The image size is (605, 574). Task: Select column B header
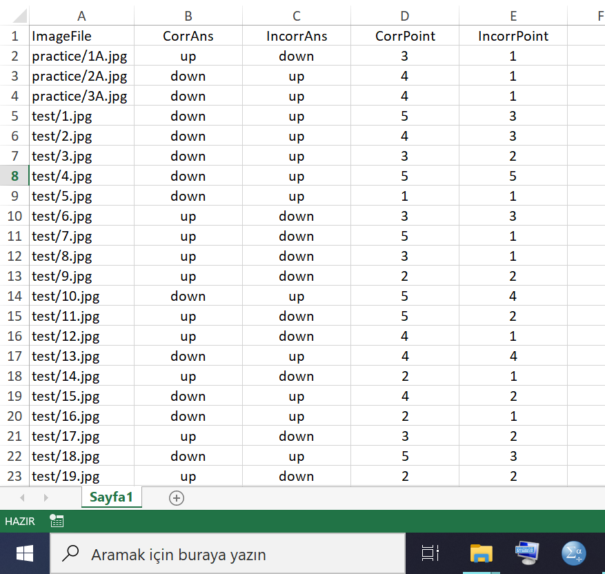(x=188, y=16)
